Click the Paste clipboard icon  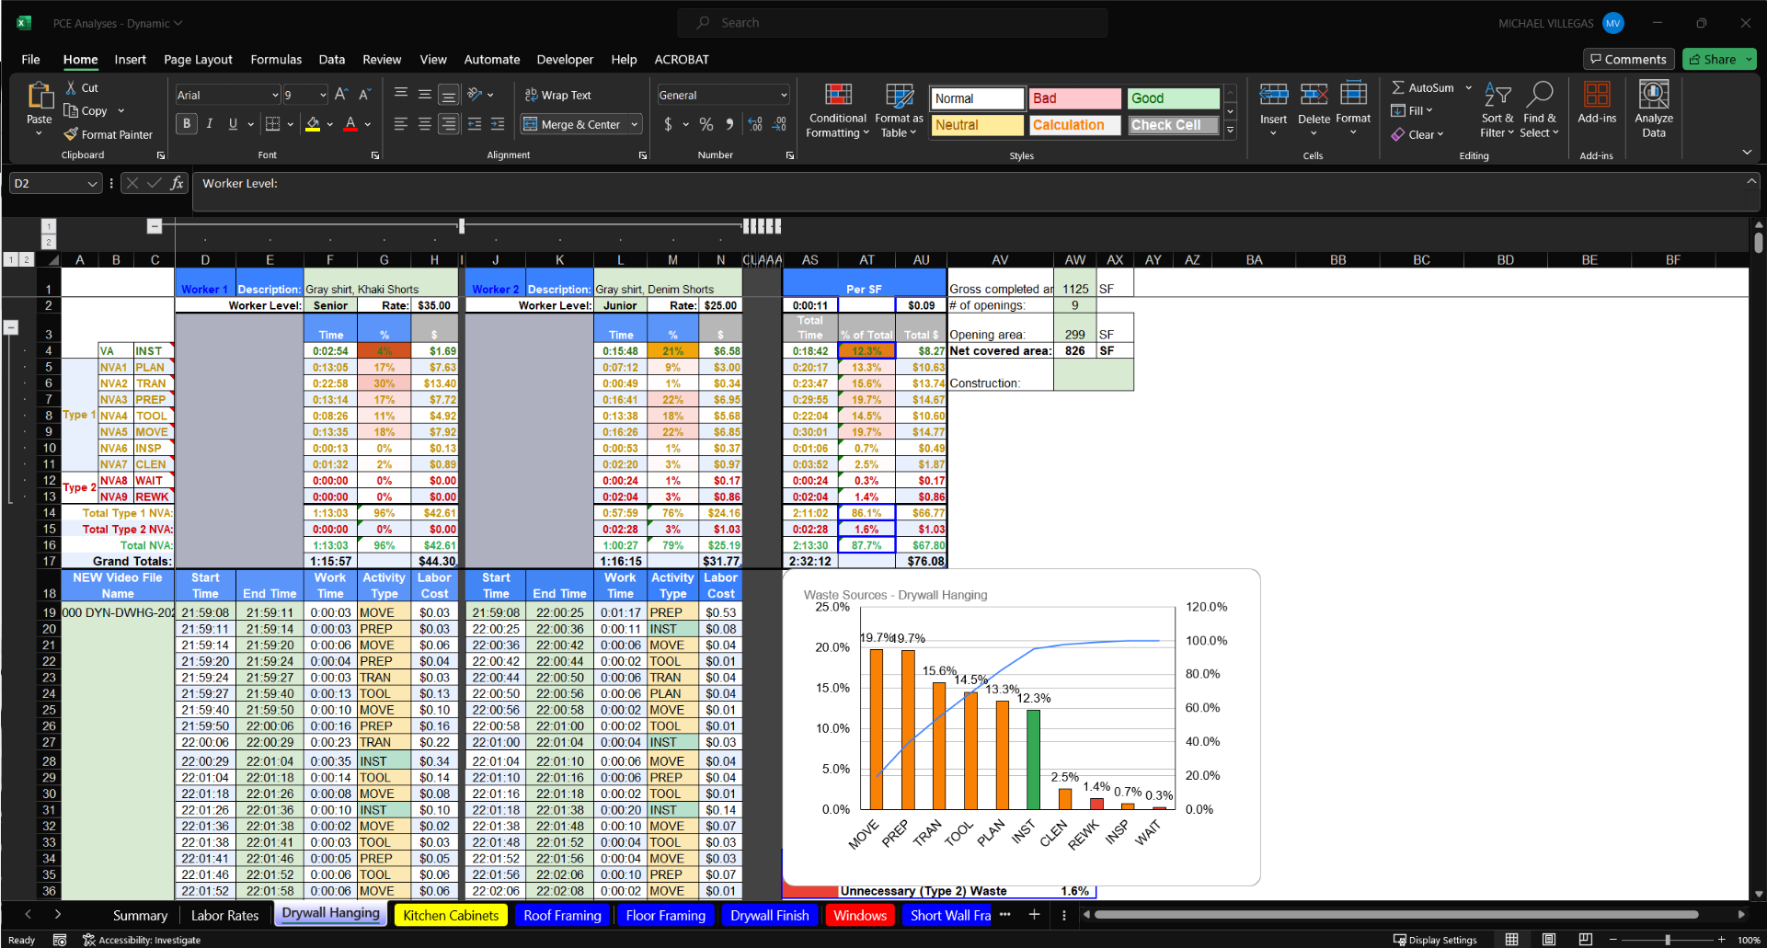coord(40,96)
